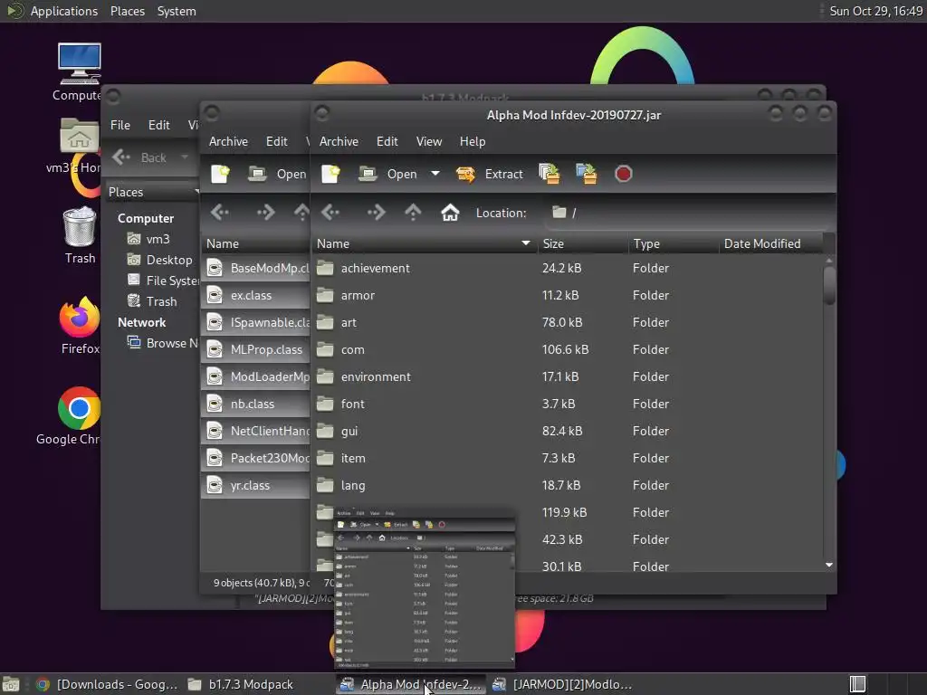Select nb.class file
927x695 pixels.
point(255,405)
